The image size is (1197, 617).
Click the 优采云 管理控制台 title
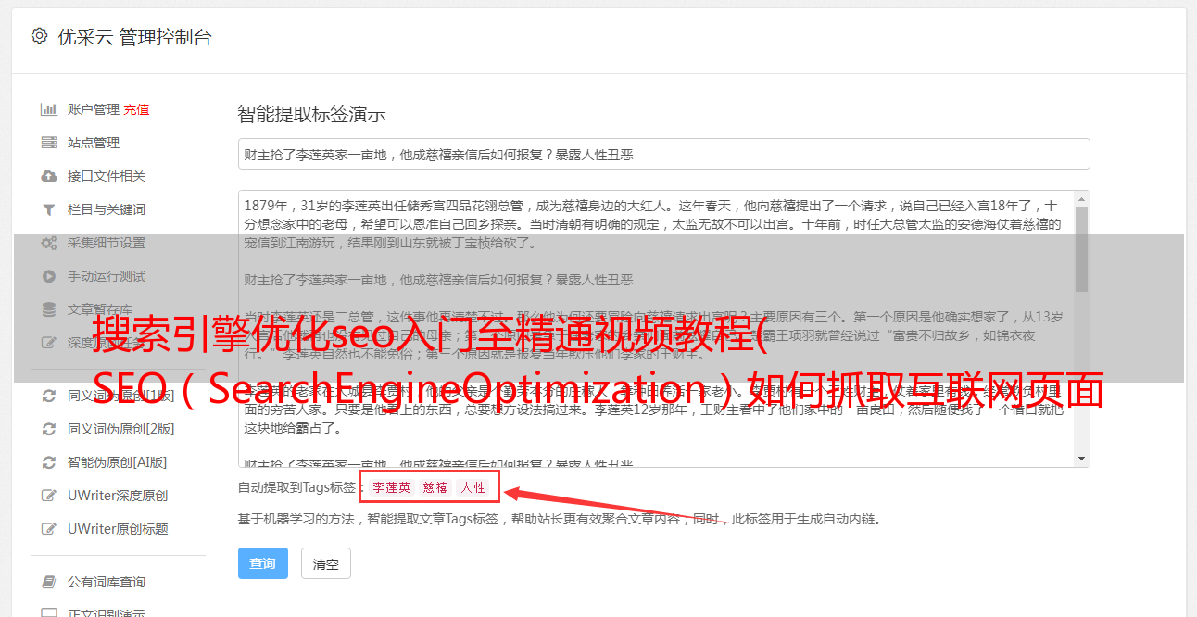point(134,37)
